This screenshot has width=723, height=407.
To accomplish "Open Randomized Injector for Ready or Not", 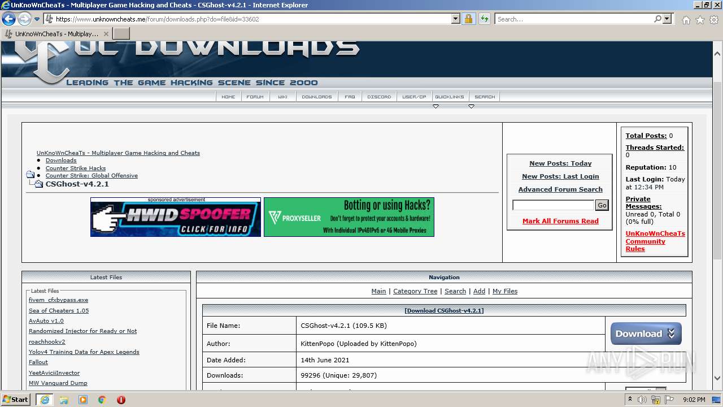I will (82, 331).
